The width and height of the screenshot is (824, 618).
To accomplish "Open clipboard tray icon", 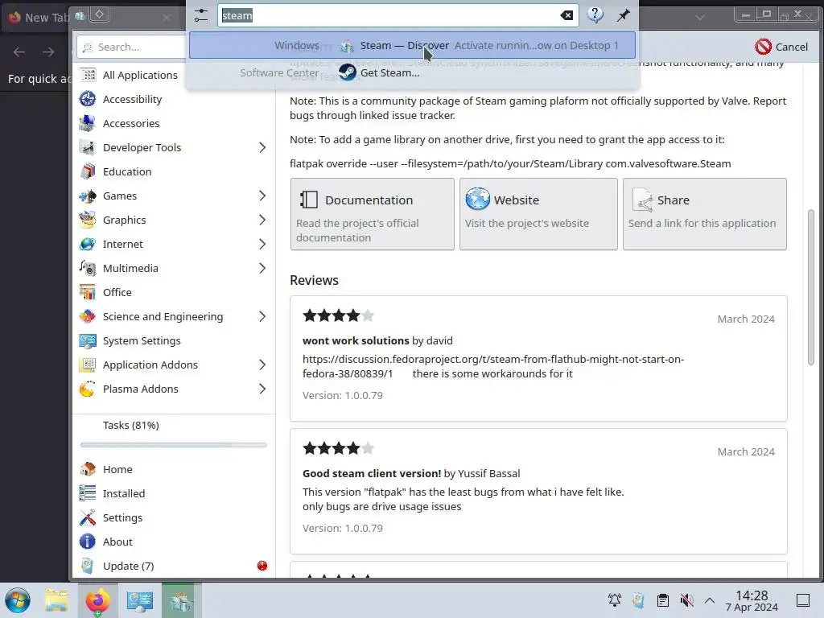I will tap(663, 600).
